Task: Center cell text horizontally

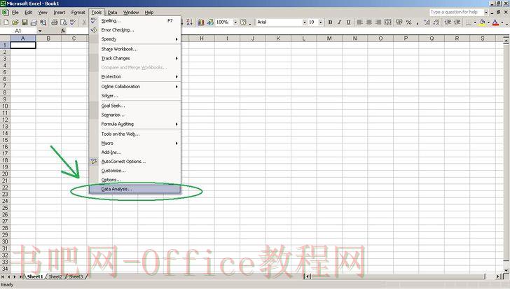Action: (368, 22)
